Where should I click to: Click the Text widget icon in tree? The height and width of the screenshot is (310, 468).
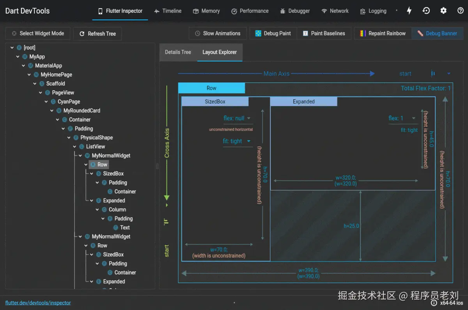coord(115,227)
